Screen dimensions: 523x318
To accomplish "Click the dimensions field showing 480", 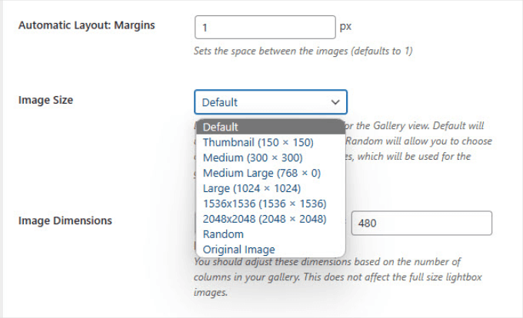I will [421, 224].
